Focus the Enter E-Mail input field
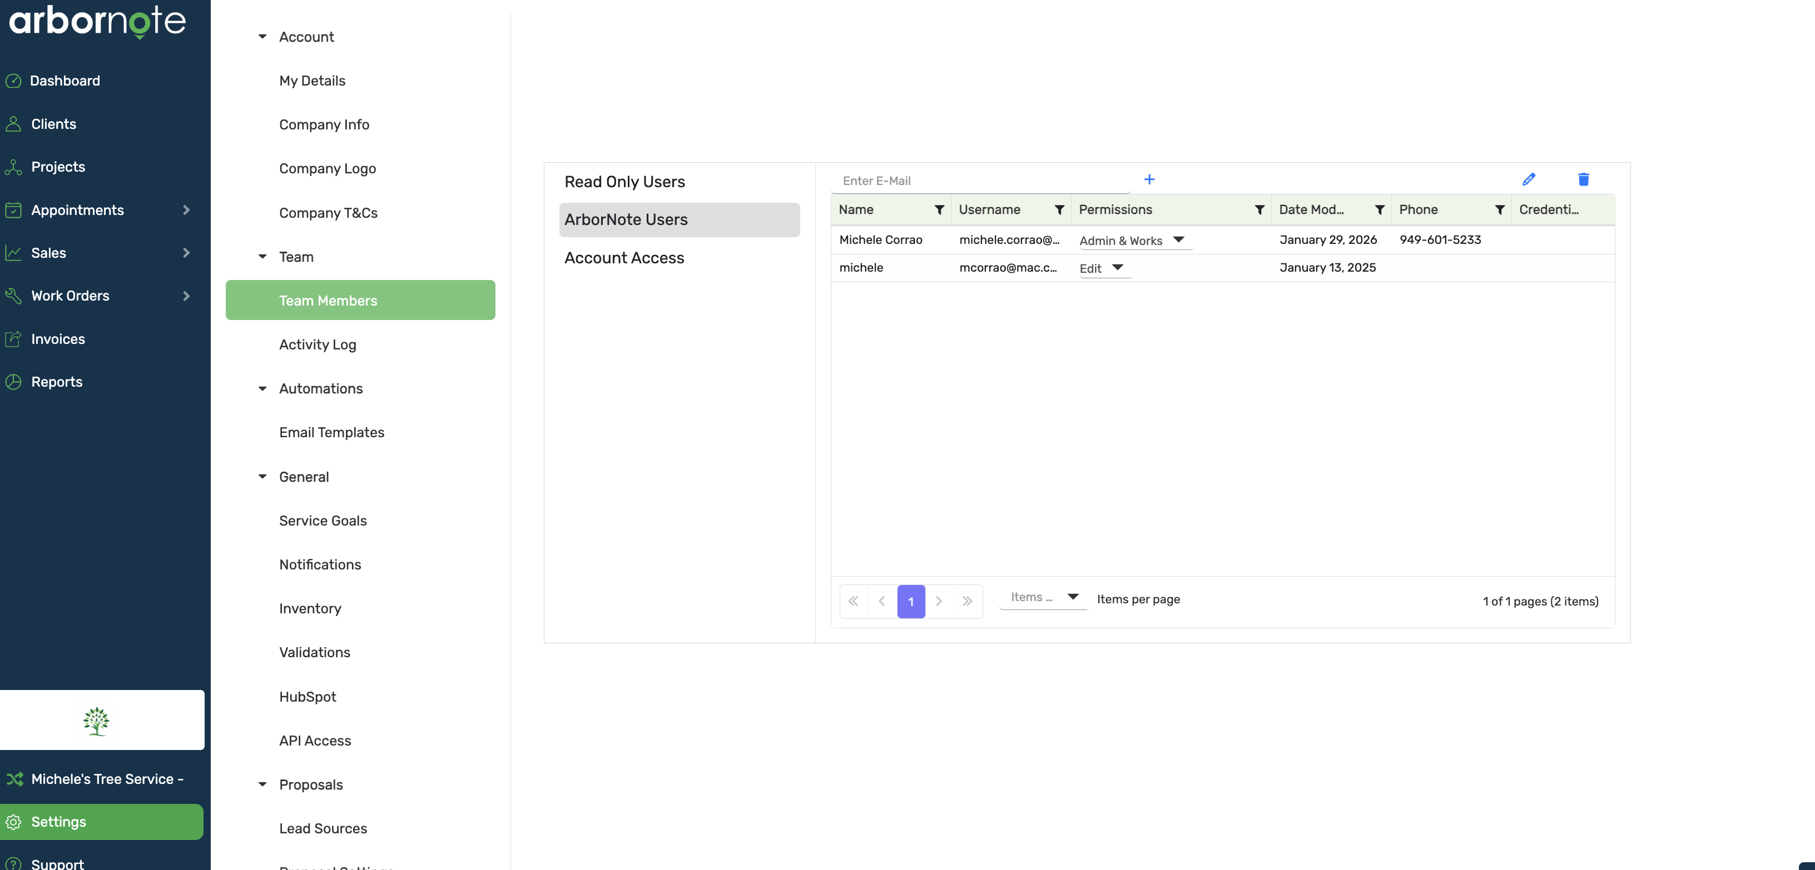Screen dimensions: 1815x870 [979, 181]
